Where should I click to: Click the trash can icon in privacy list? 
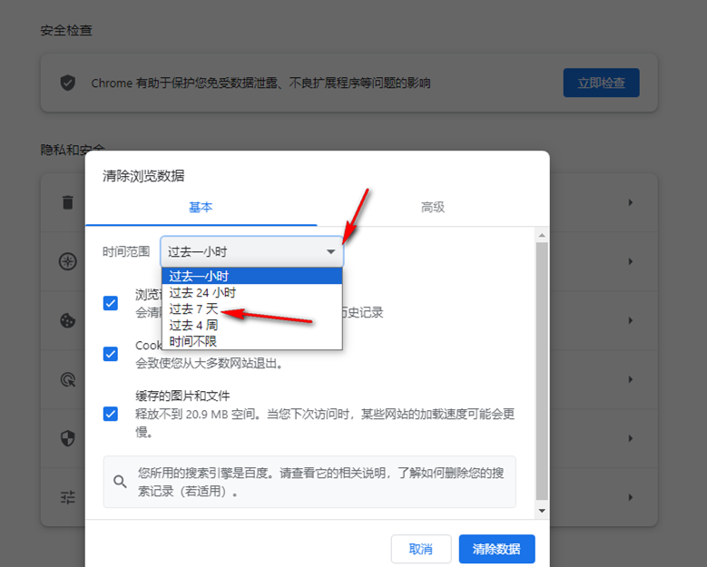click(x=68, y=202)
